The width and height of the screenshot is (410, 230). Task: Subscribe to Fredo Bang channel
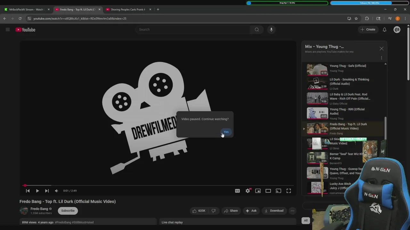pos(68,211)
